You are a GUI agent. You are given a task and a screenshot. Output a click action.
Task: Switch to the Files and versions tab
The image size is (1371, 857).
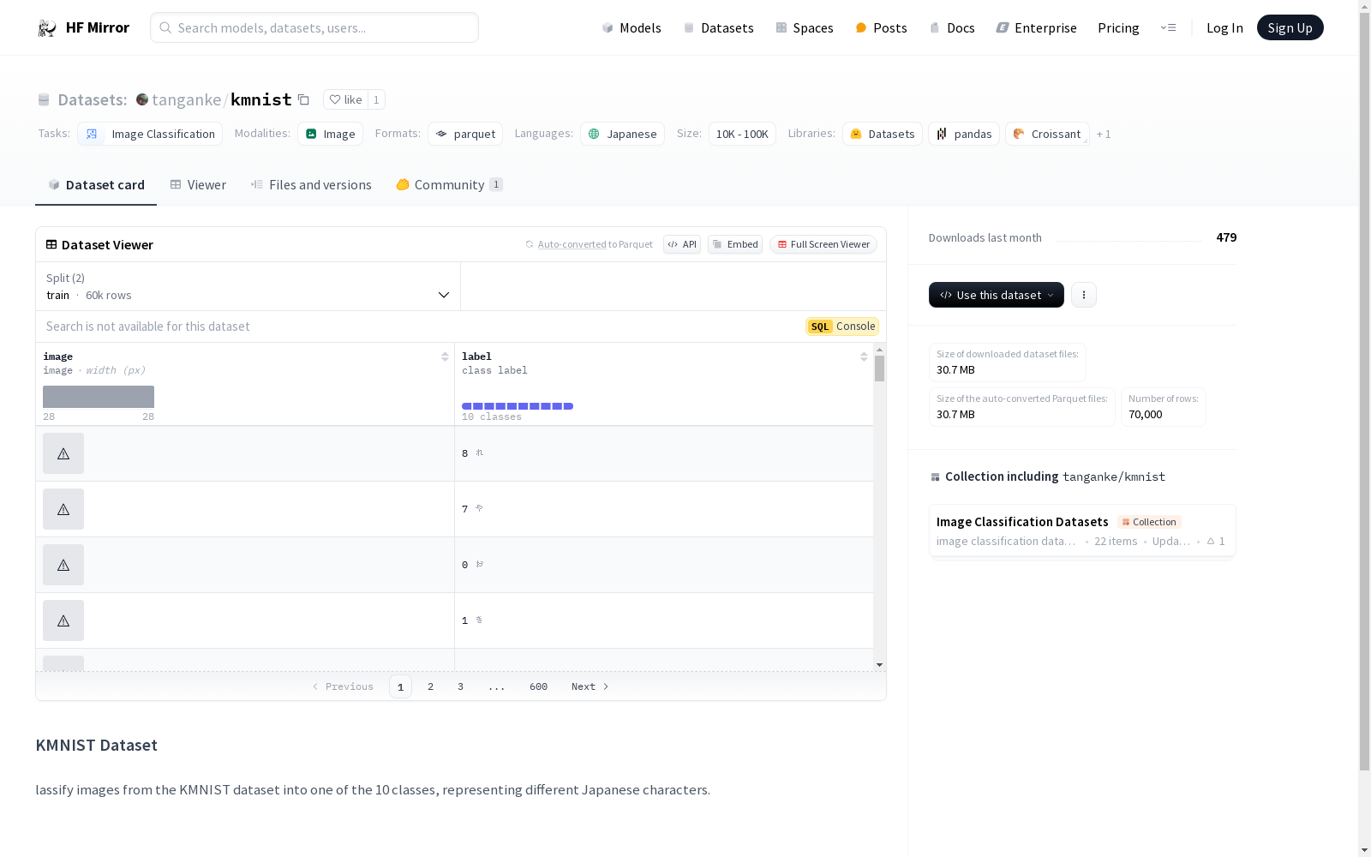pos(311,185)
